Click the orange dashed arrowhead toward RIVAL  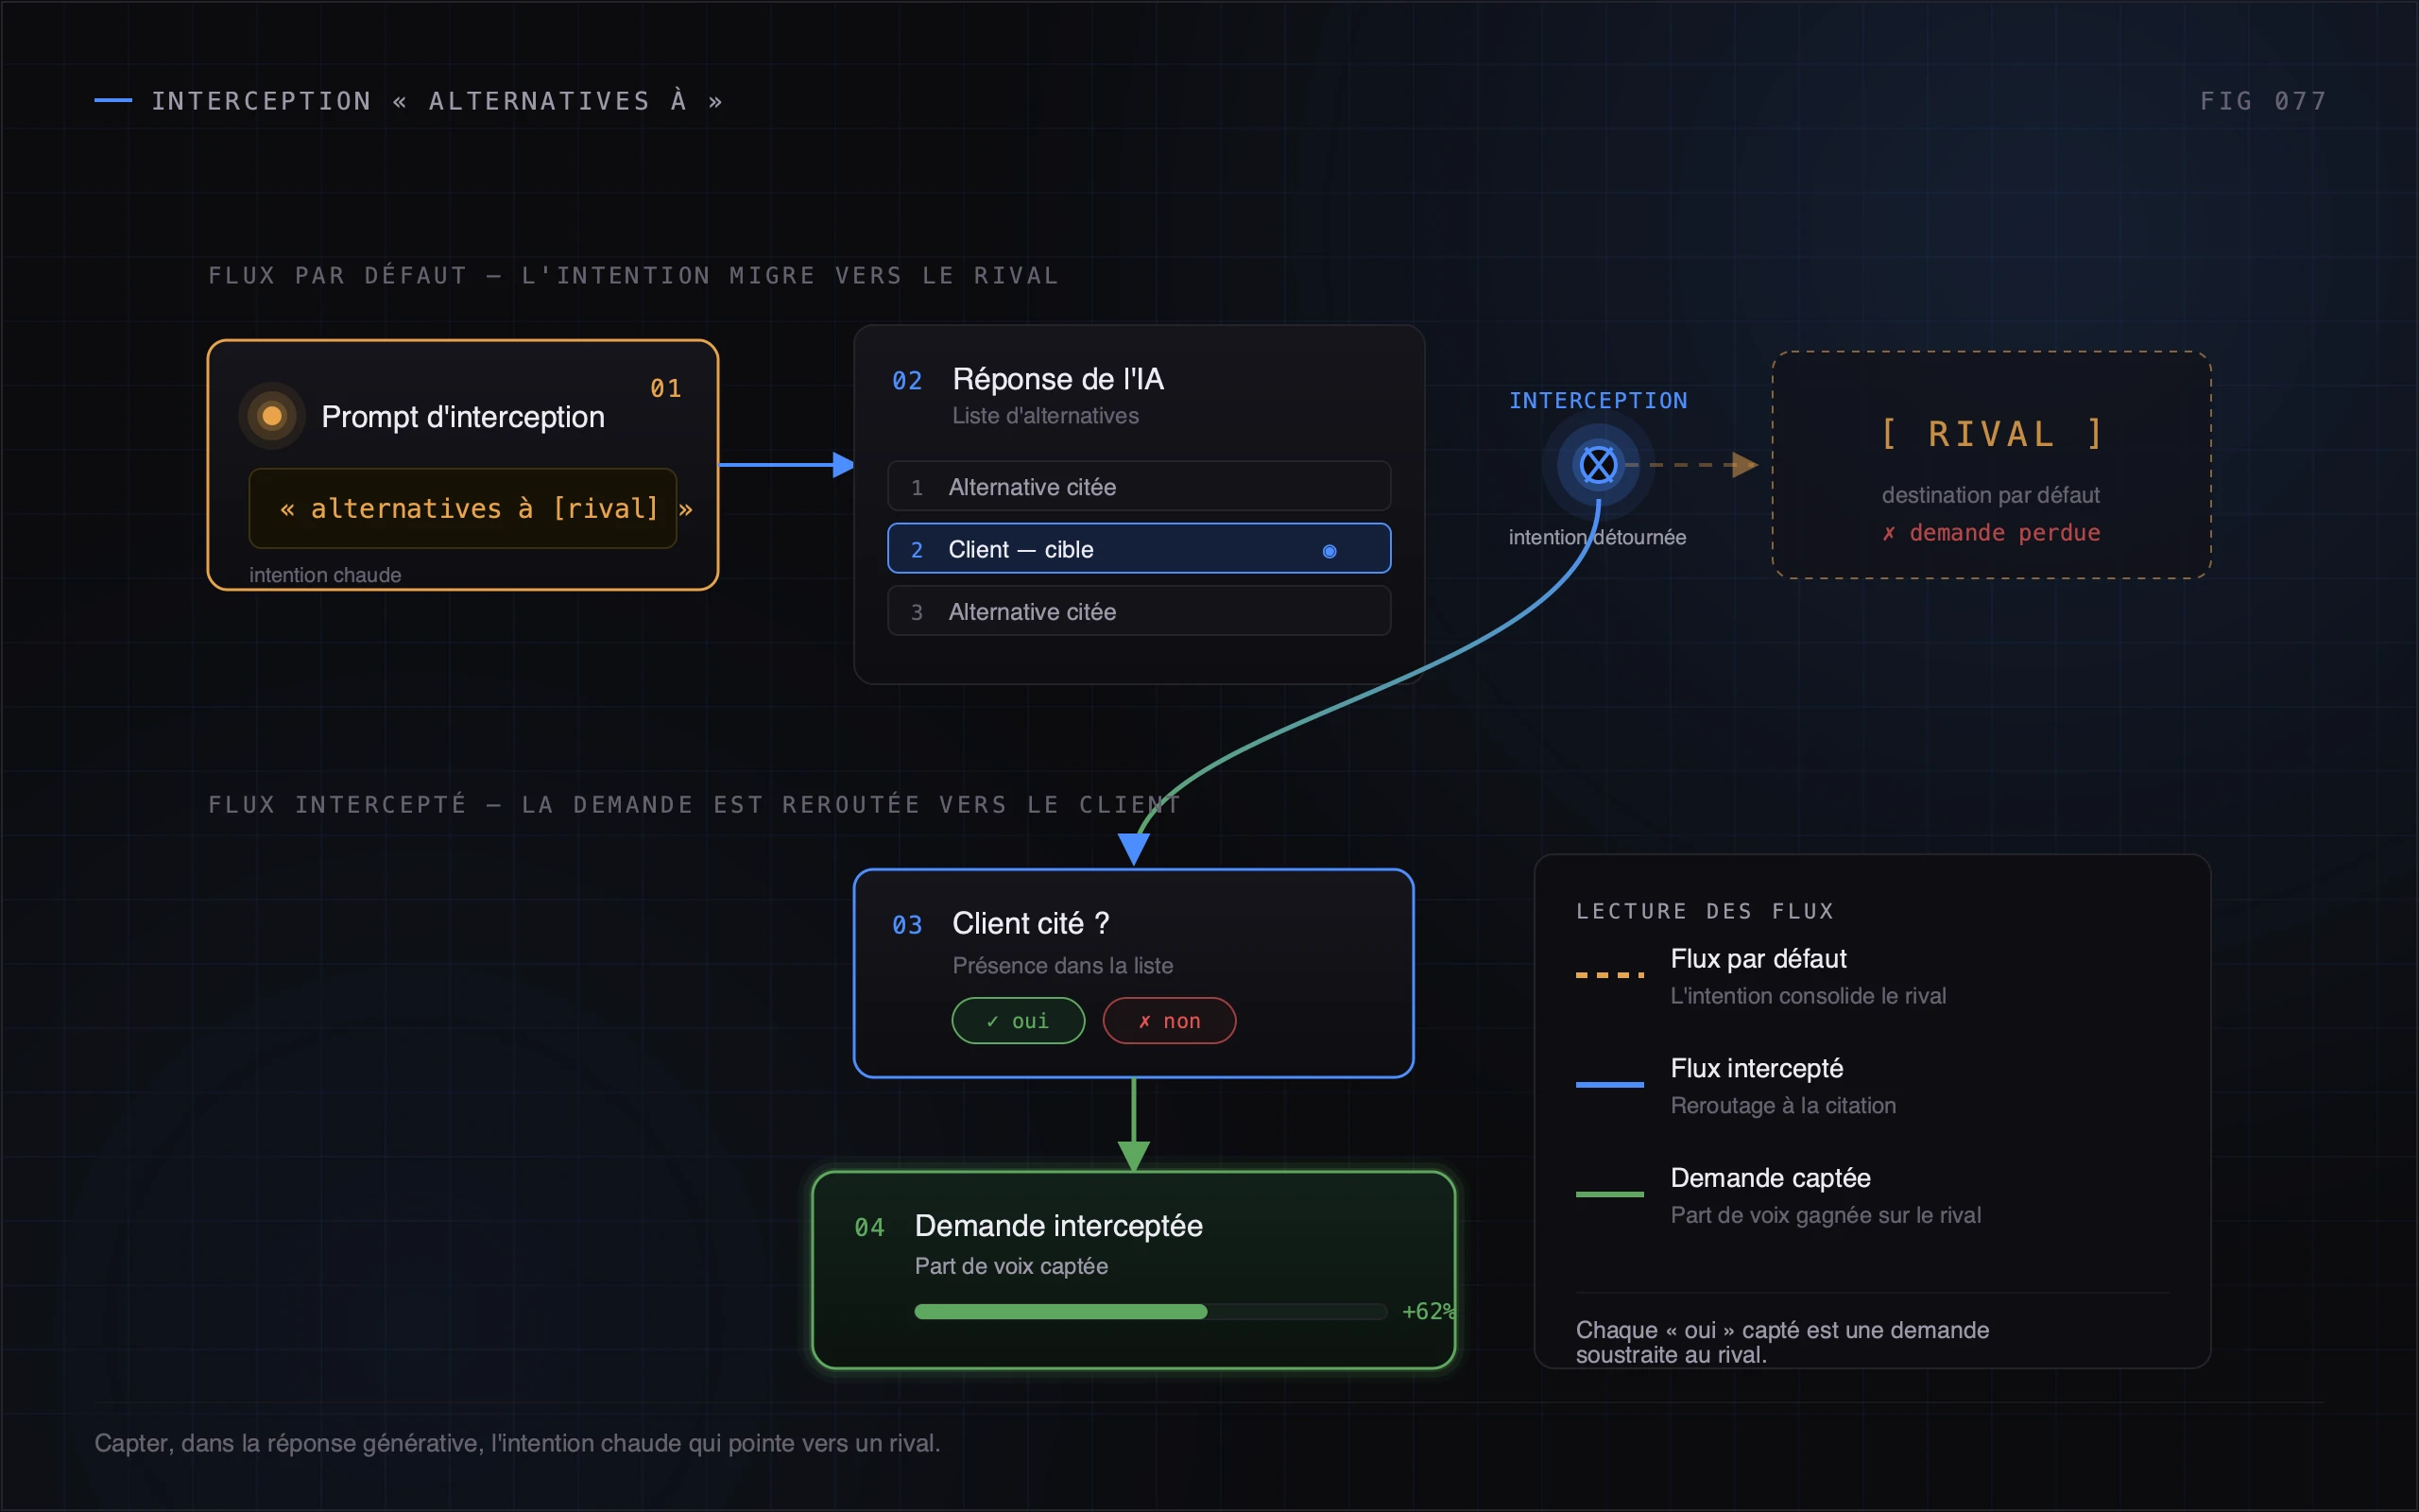point(1745,465)
